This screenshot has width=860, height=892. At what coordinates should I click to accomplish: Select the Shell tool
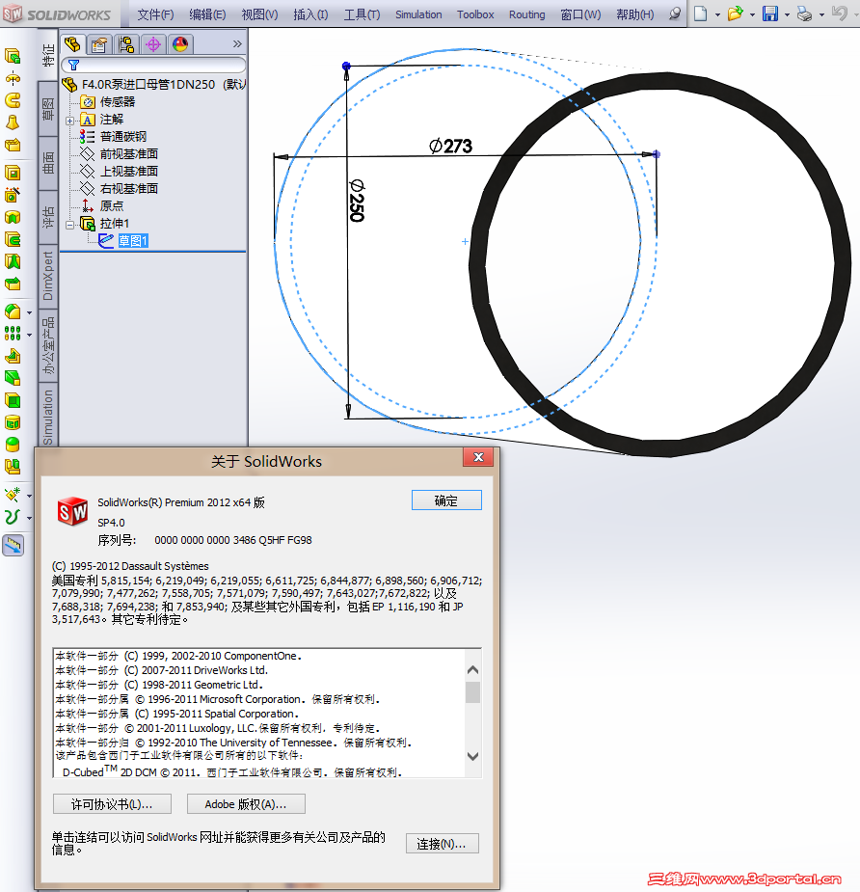coord(13,400)
